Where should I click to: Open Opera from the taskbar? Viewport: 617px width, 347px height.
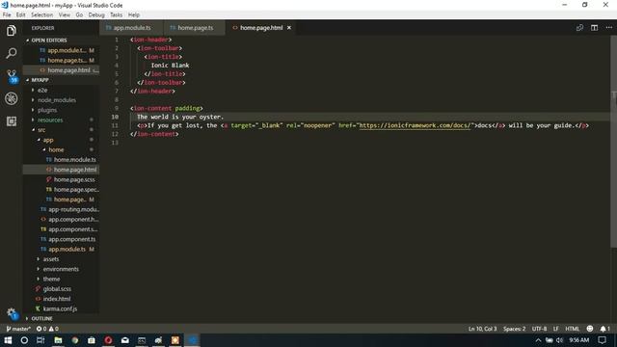click(108, 340)
